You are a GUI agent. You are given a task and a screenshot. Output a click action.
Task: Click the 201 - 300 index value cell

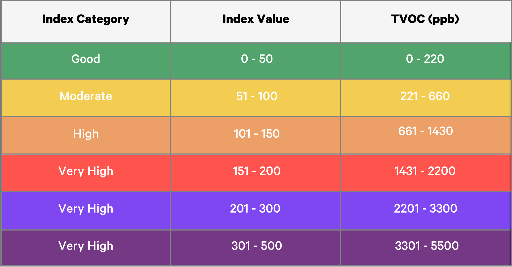pos(255,209)
